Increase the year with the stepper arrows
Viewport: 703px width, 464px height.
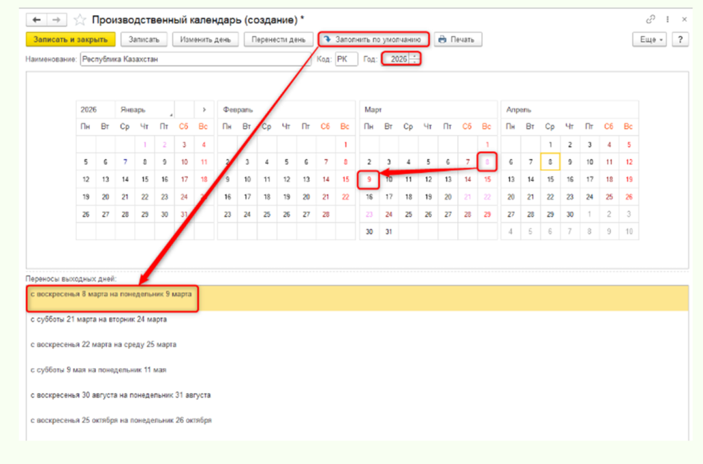(413, 56)
